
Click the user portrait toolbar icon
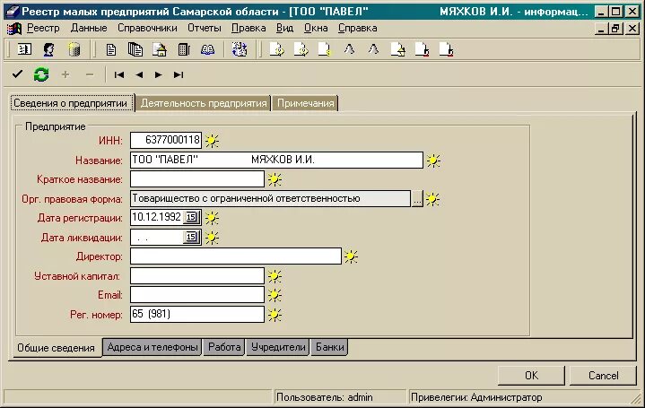click(x=49, y=49)
